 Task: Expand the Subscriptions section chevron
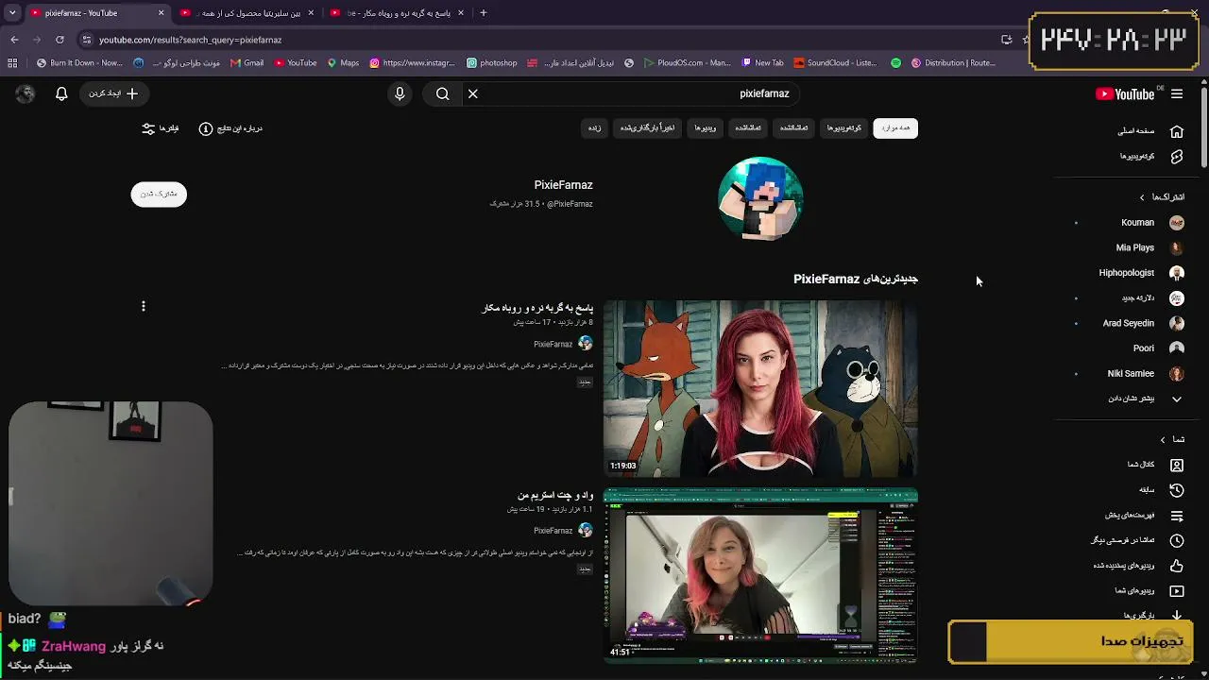click(x=1142, y=197)
